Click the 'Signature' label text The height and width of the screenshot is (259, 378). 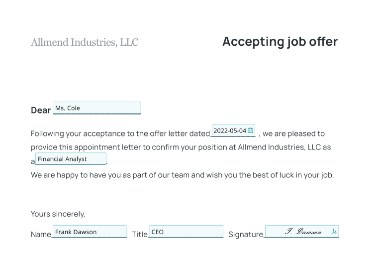[x=246, y=235]
